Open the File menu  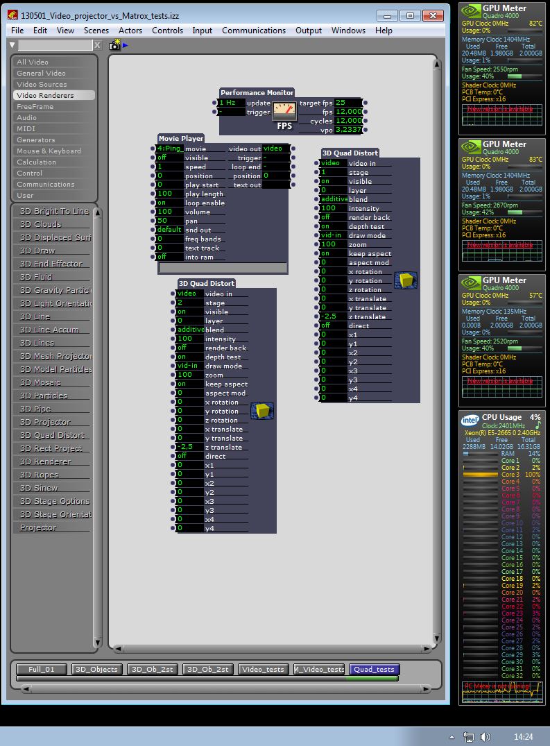(17, 31)
